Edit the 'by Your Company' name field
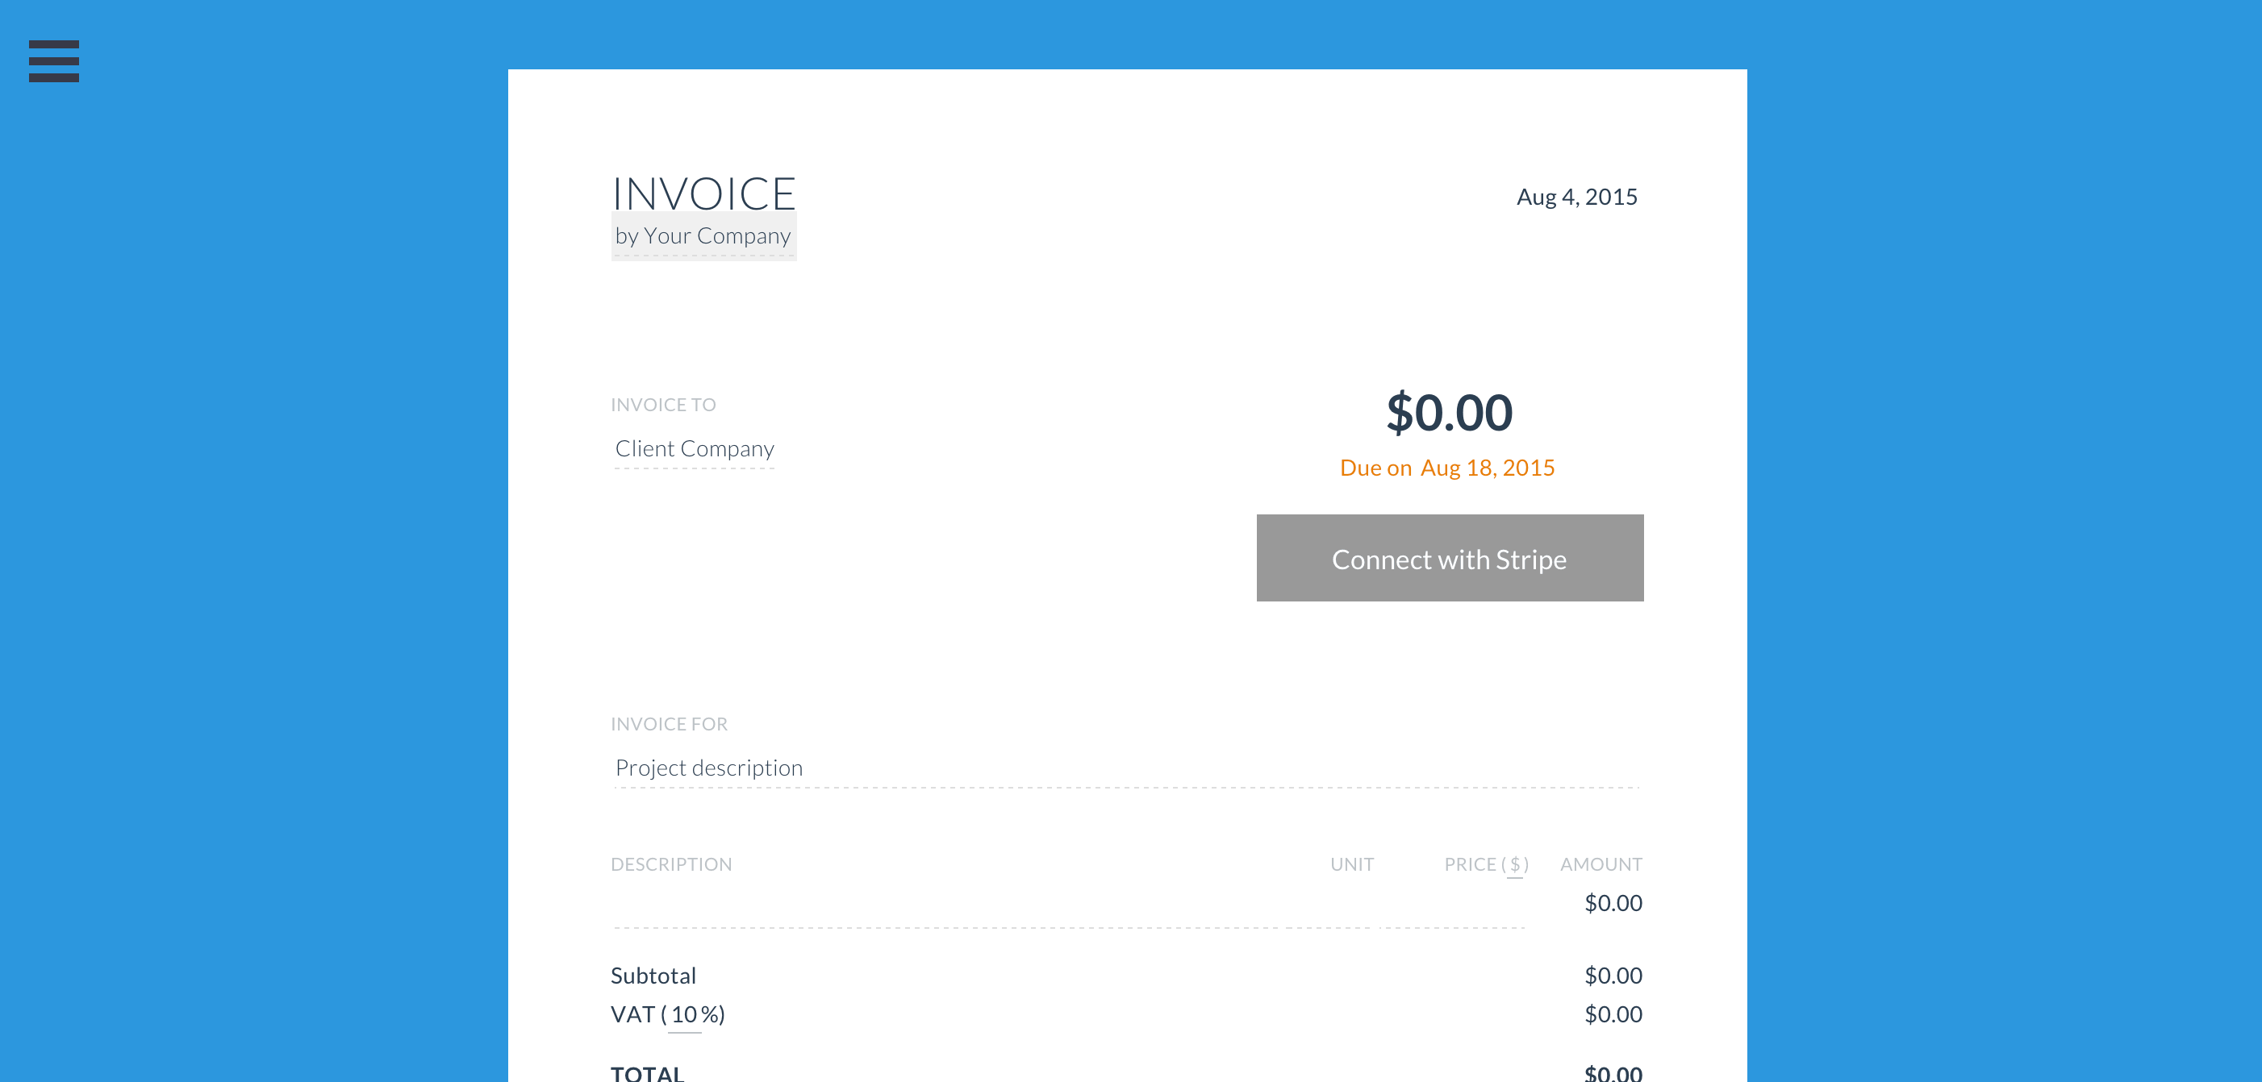Screen dimensions: 2262x1082 pos(703,236)
